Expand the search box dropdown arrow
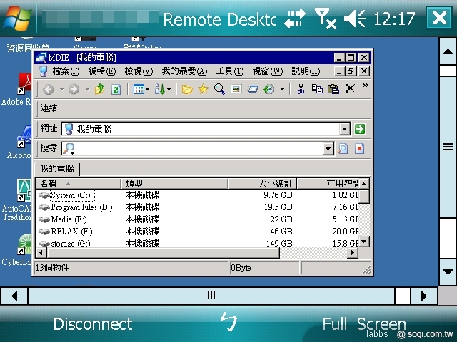 (x=328, y=149)
